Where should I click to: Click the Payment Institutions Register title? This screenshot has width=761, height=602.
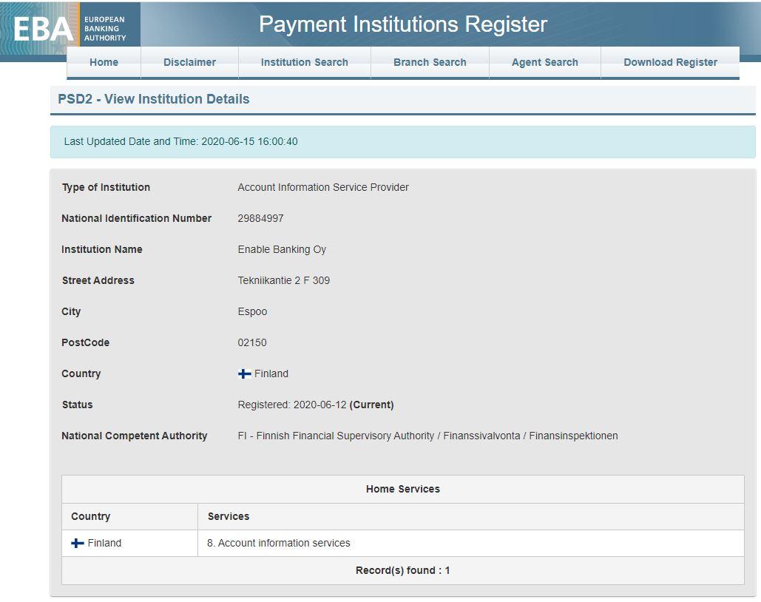point(403,24)
